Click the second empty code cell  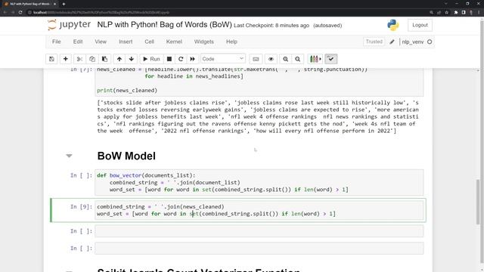coord(259,249)
